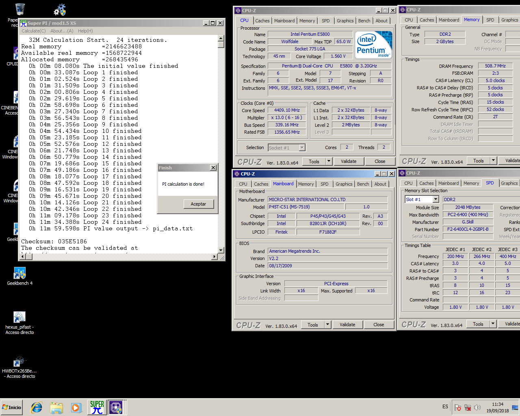Screen dimensions: 520x416
Task: Select Memory tab in Mainboard window
Action: [x=306, y=184]
